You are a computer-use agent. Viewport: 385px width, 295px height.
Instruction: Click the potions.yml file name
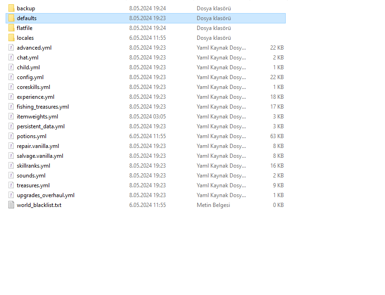point(32,136)
